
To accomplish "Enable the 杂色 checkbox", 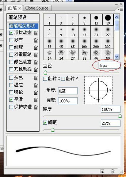I will [11, 78].
